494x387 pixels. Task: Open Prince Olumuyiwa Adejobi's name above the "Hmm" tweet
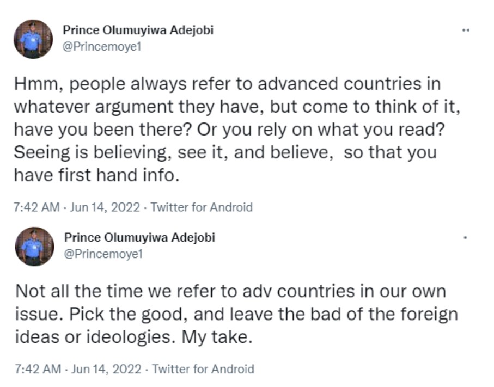pos(138,30)
